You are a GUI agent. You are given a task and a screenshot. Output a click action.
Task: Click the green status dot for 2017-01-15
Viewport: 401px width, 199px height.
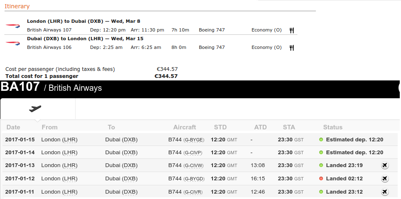click(321, 139)
